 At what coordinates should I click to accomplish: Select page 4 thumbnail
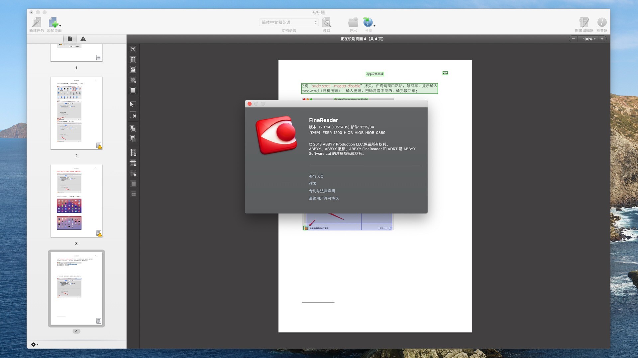76,288
